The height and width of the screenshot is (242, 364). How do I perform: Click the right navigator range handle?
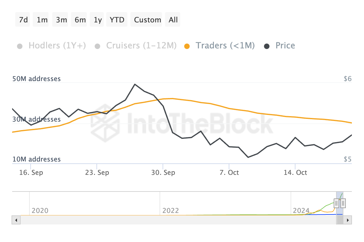coord(343,203)
